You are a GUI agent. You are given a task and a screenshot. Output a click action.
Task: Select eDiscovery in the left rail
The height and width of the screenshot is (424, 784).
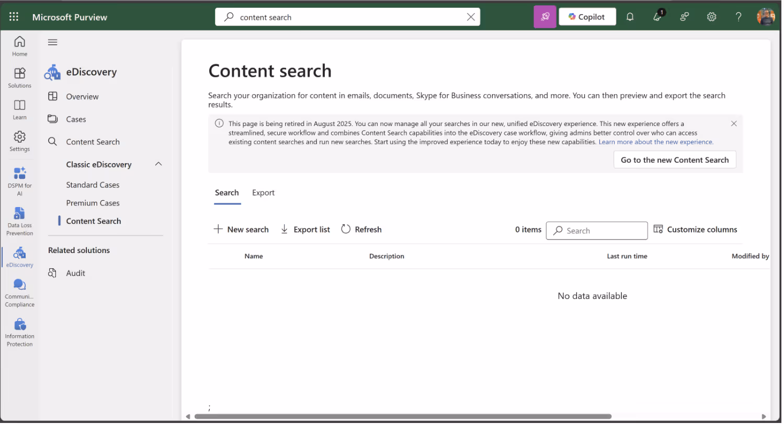point(19,257)
